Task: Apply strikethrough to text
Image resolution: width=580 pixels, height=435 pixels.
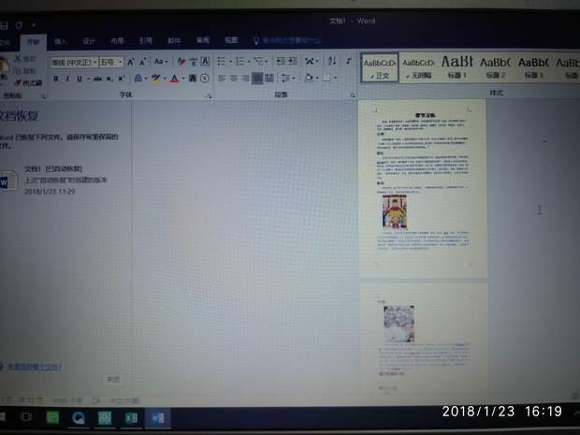Action: click(x=97, y=79)
